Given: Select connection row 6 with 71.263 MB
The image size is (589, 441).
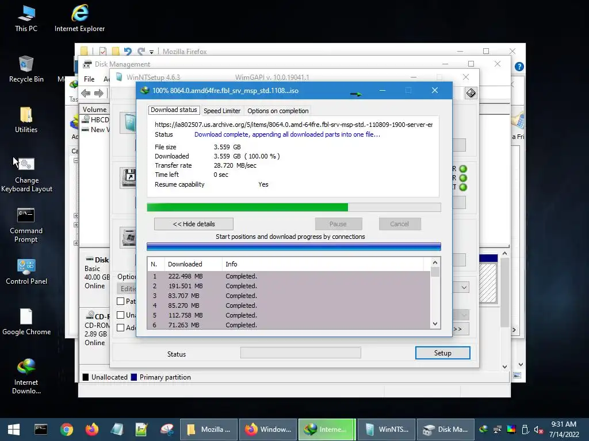Looking at the screenshot, I should (289, 325).
